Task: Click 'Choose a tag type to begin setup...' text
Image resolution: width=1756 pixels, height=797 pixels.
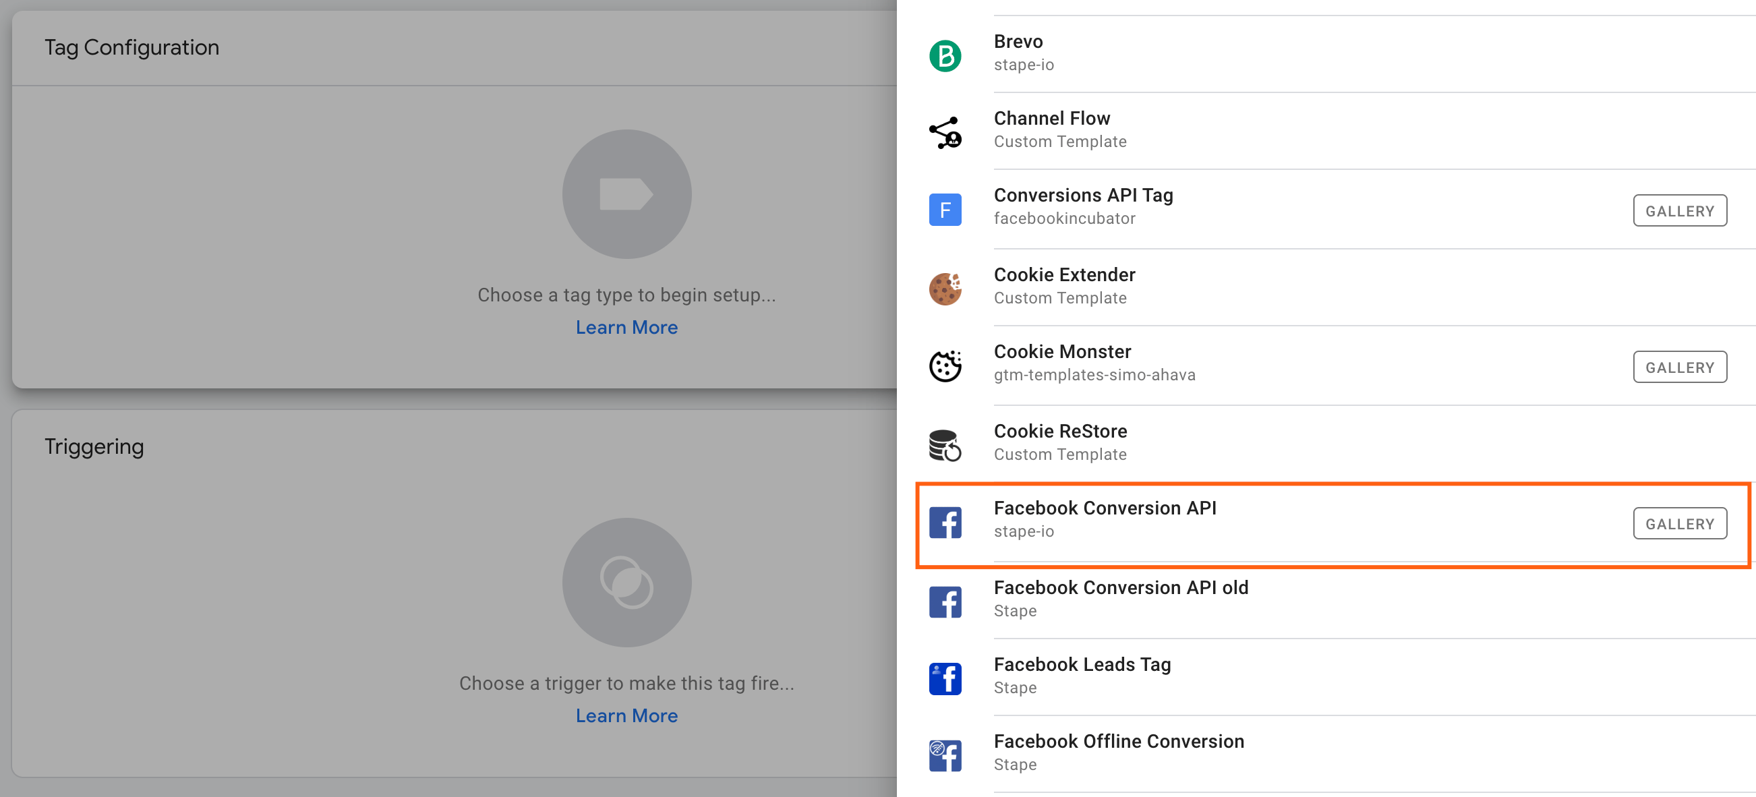Action: coord(626,295)
